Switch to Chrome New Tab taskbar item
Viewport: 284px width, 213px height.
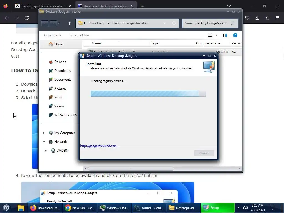point(80,208)
